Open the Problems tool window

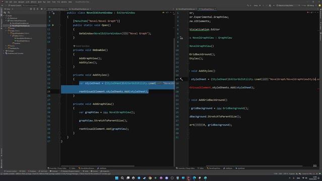point(32,171)
